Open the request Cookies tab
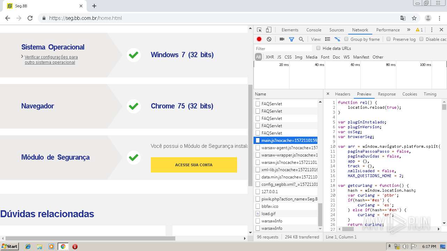This screenshot has width=447, height=251. tap(410, 94)
